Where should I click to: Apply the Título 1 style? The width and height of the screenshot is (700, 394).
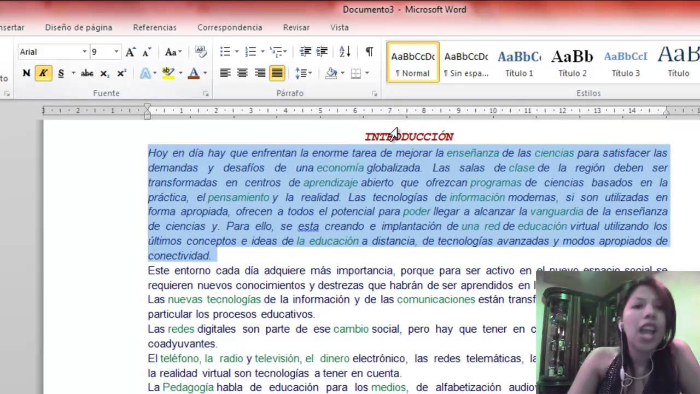[x=519, y=62]
